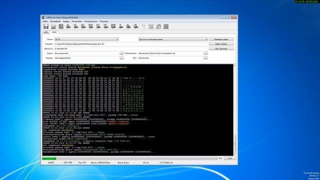Click the stamp icon labeled A
The image size is (320, 180).
tap(68, 26)
